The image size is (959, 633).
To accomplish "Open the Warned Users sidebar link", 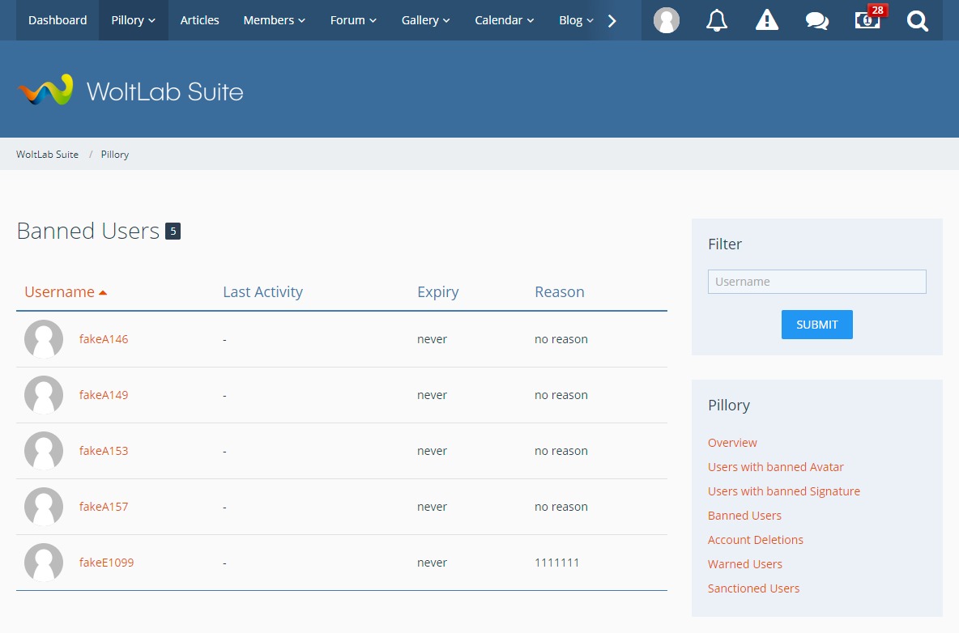I will (744, 564).
